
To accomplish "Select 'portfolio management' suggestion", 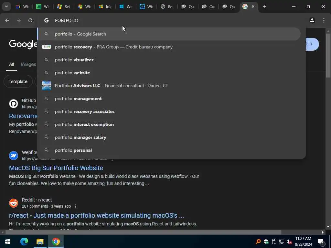I will tap(169, 98).
